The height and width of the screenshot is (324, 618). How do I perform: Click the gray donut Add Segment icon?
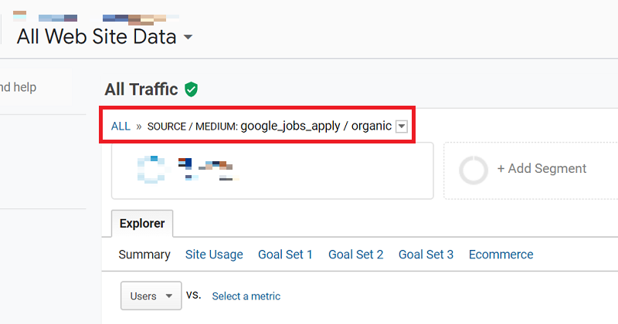point(474,170)
